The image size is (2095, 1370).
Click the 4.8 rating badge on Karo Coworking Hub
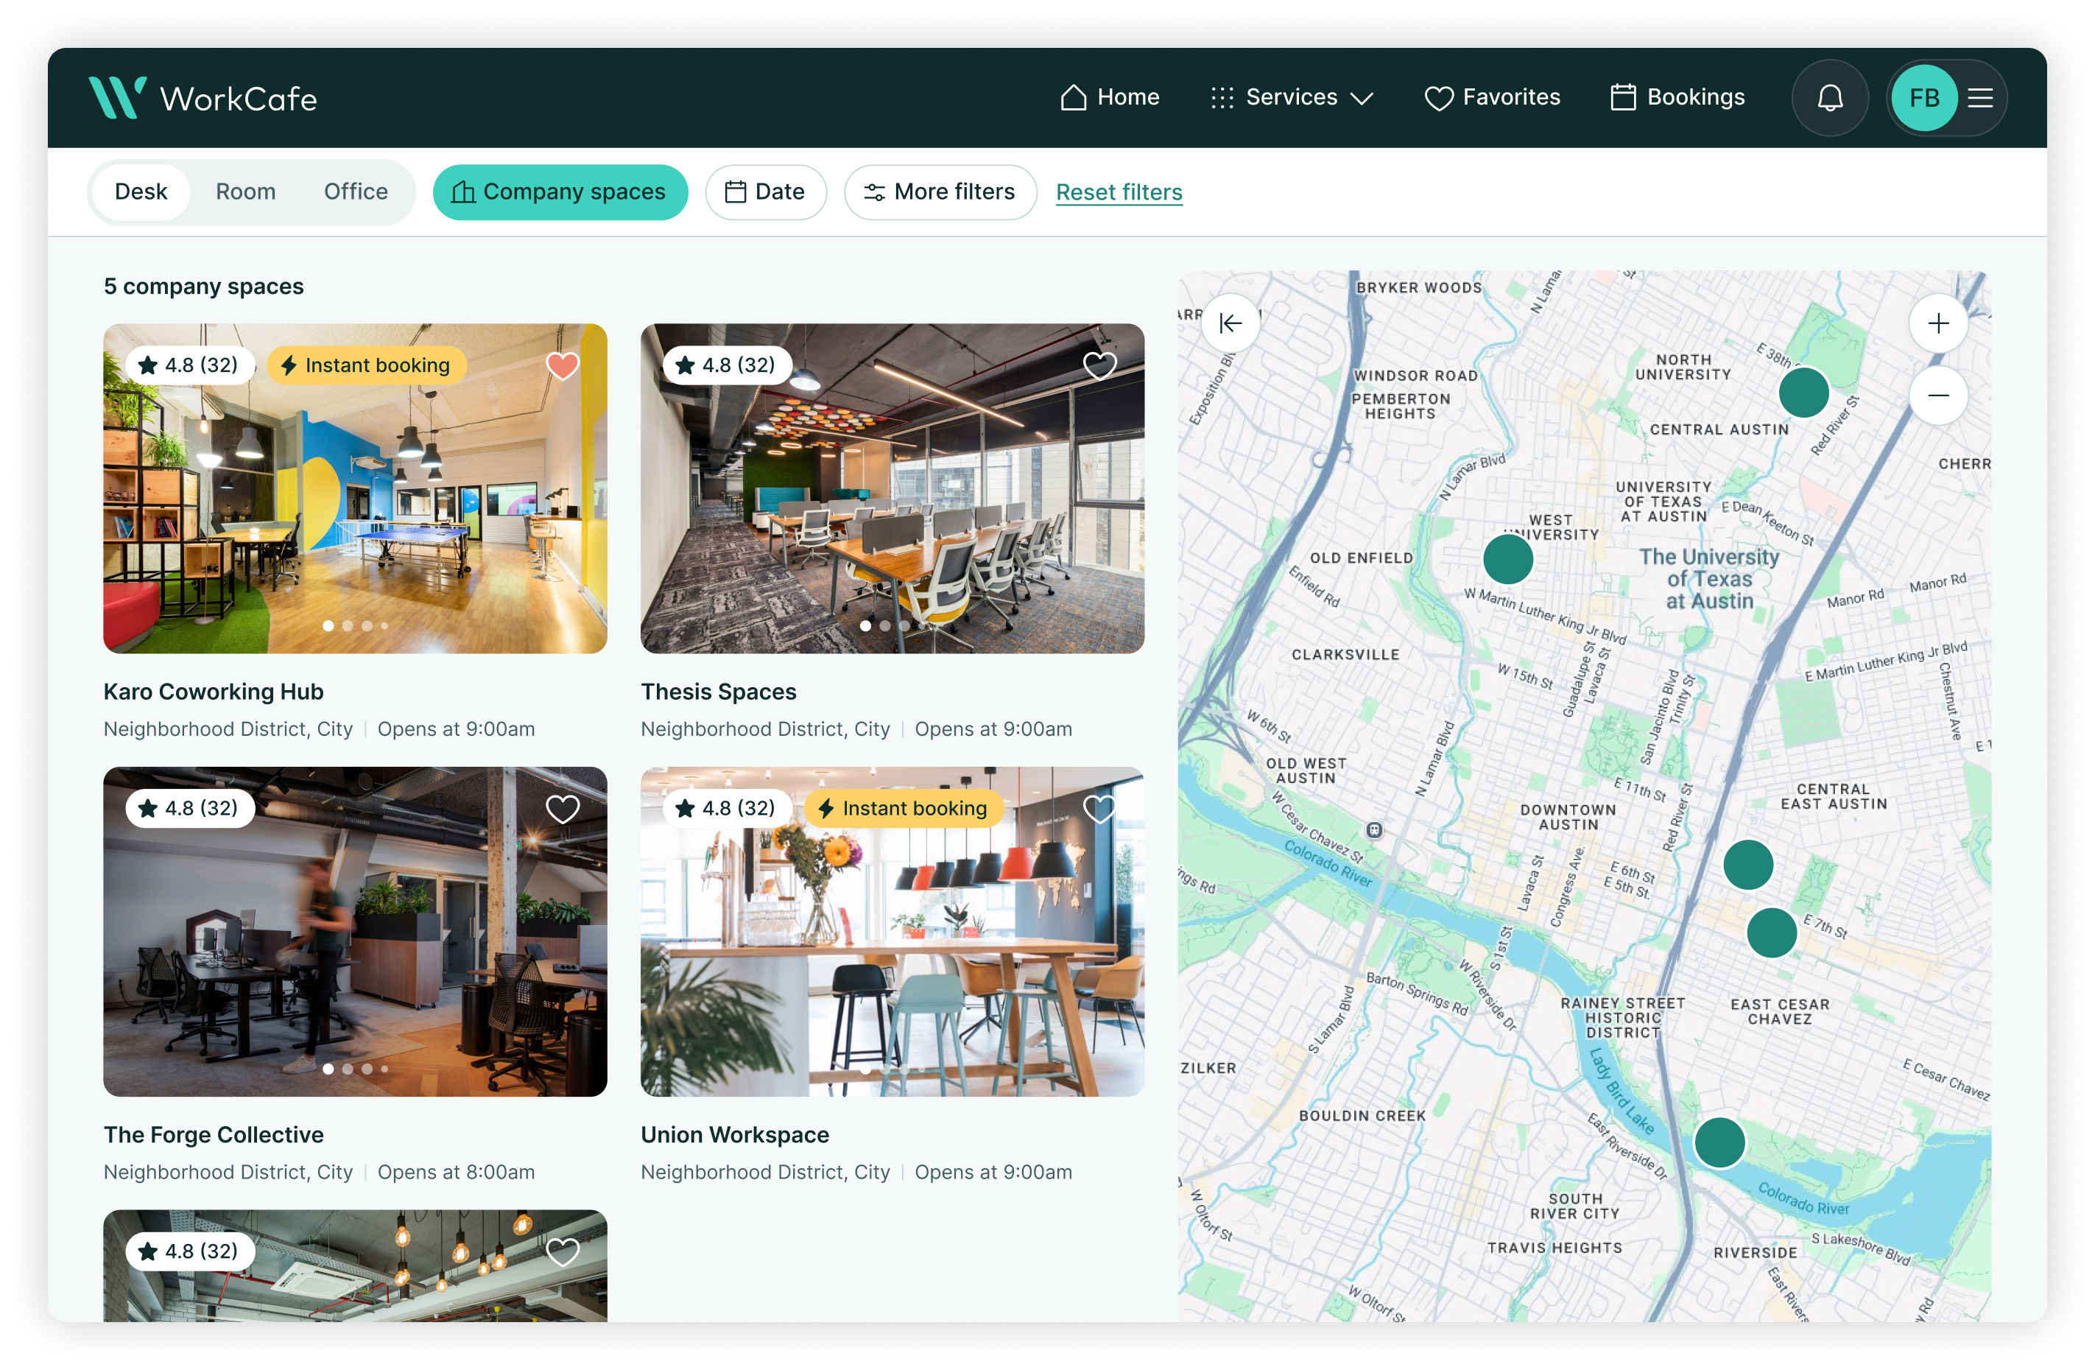point(190,365)
